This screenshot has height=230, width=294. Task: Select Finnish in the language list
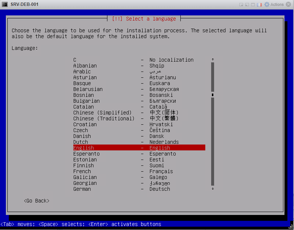(139, 165)
